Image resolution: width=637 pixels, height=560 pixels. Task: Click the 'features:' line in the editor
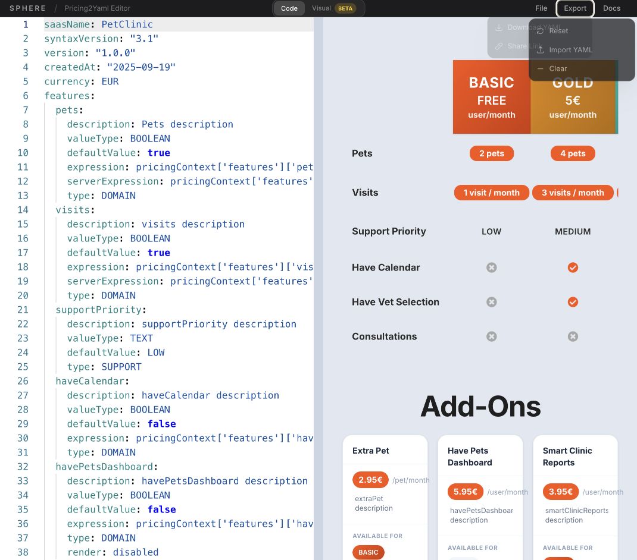coord(69,96)
